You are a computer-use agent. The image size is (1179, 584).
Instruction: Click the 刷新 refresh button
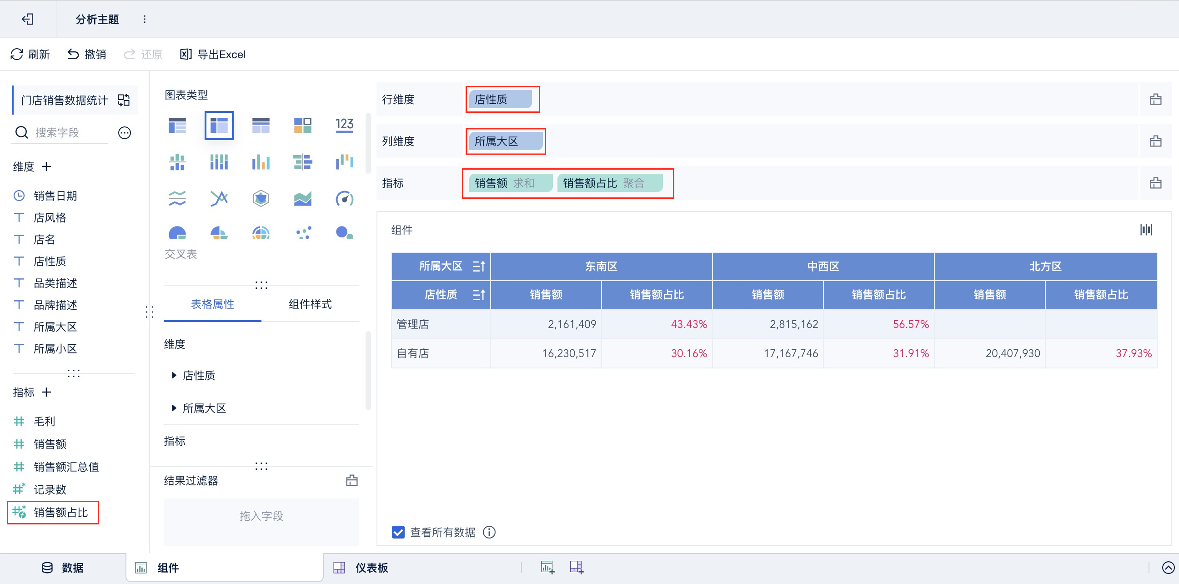[30, 55]
